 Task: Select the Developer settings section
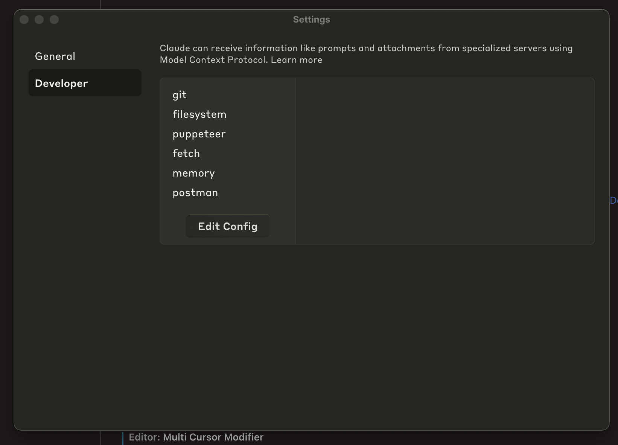(85, 83)
